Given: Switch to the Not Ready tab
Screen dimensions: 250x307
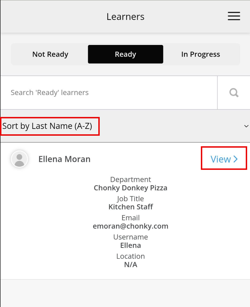Looking at the screenshot, I should pyautogui.click(x=50, y=54).
